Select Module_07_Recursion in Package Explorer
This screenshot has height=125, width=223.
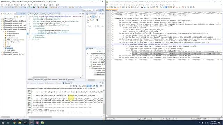point(11,52)
